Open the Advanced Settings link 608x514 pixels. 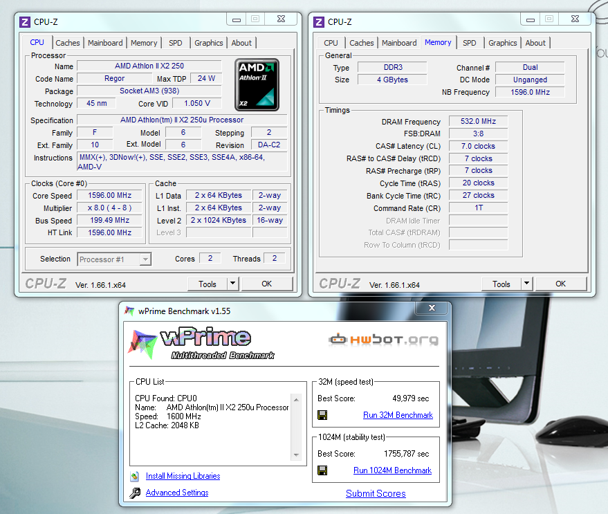(x=177, y=493)
